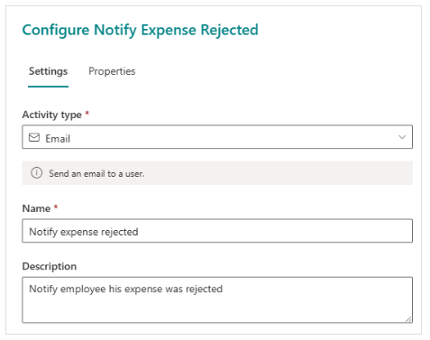Viewport: 430px width, 340px height.
Task: Click the envelope icon in Activity type
Action: (x=34, y=138)
